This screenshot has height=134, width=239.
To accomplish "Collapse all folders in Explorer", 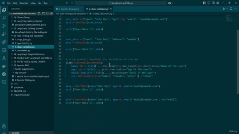I will [x=52, y=13].
